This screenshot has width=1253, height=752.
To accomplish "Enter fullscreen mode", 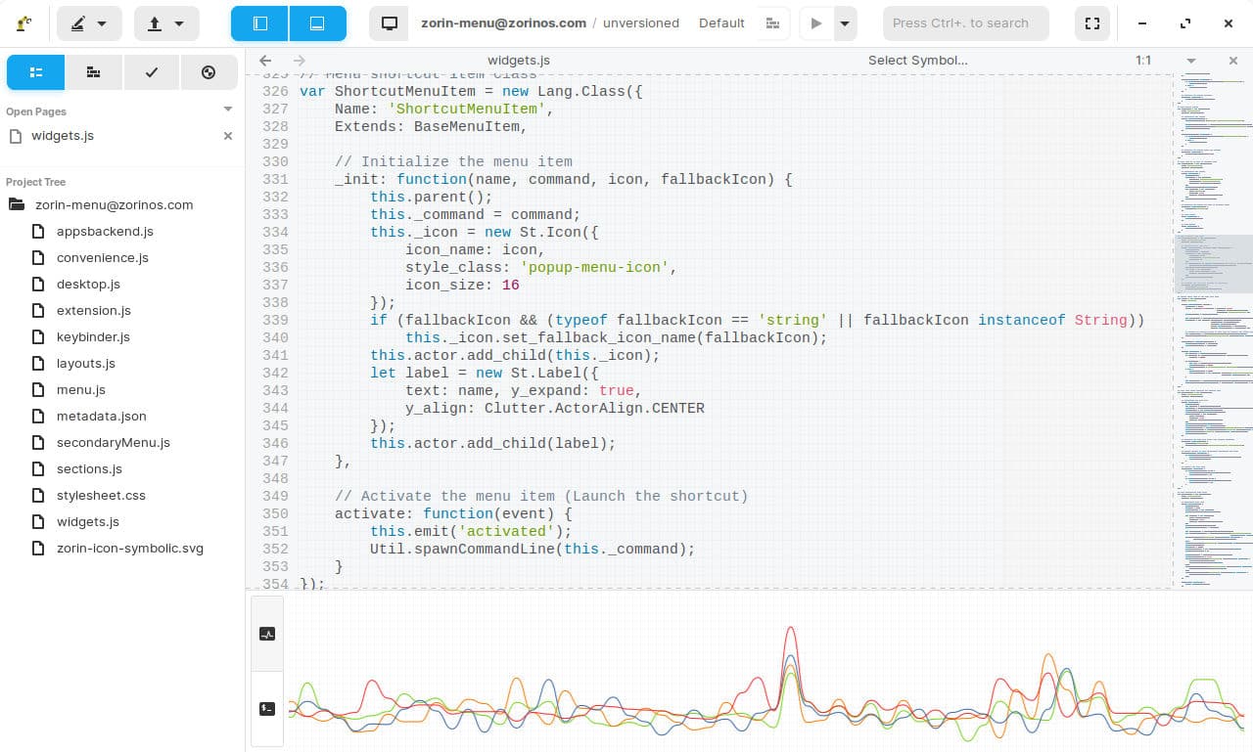I will point(1092,23).
